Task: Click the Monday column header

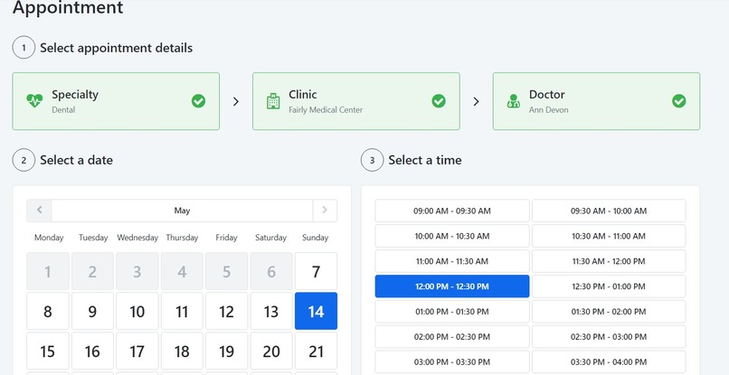Action: [x=49, y=238]
